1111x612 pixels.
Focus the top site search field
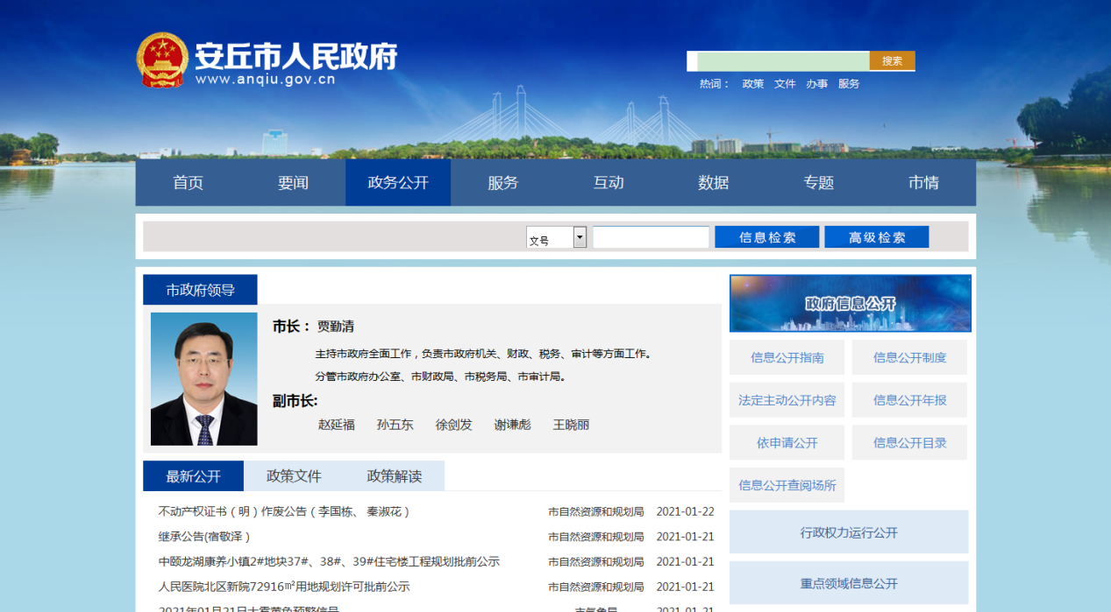(783, 60)
